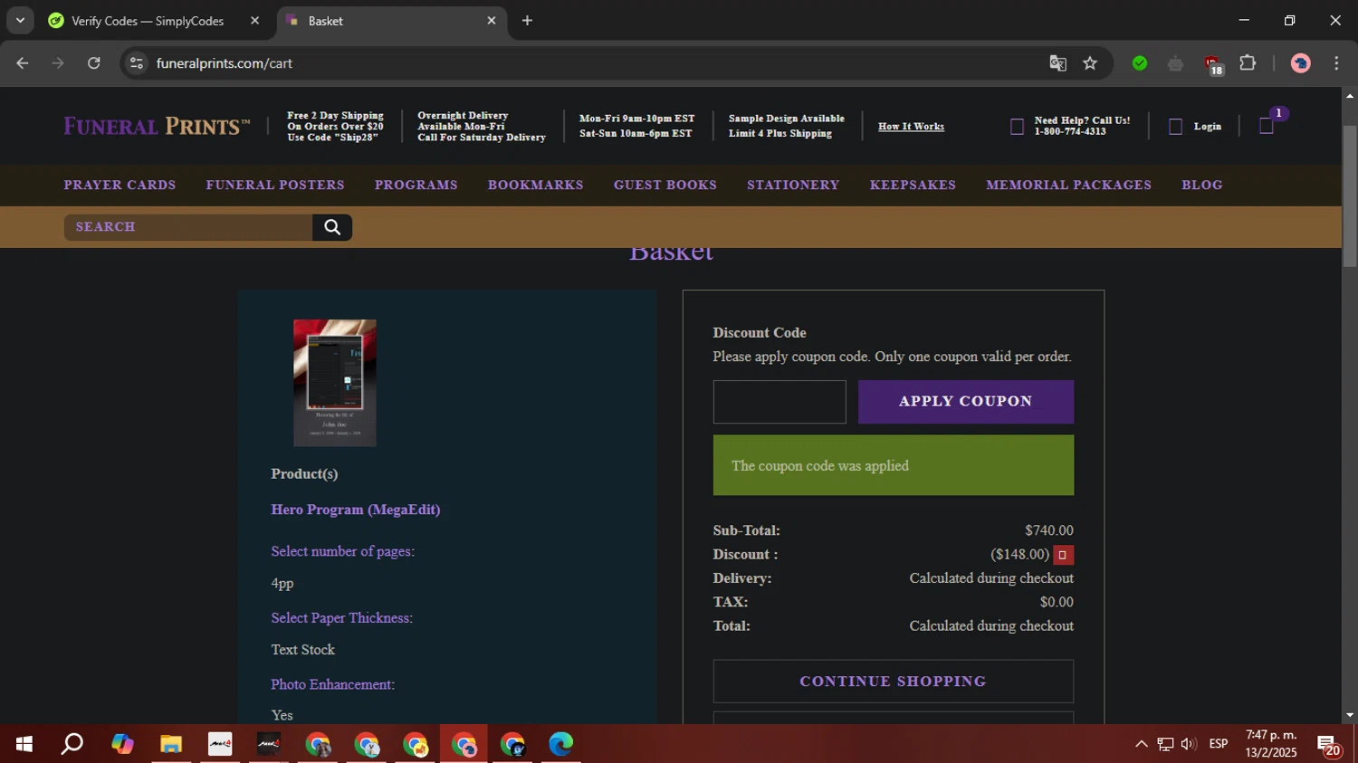Click the Hero Program product thumbnail
Screen dimensions: 1358x763
click(x=335, y=383)
